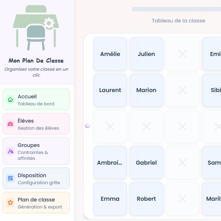Open Plan de classe generation and export
The height and width of the screenshot is (221, 221).
tap(36, 203)
